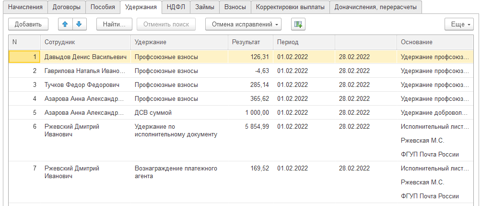Move row up with the up arrow

65,24
